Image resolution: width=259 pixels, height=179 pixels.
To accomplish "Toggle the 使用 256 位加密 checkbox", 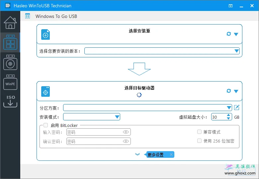I will coord(199,141).
